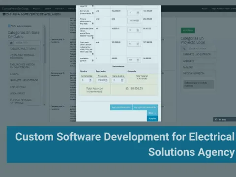236x177 pixels.
Task: Click the left category panel scrollbar
Action: click(44, 45)
